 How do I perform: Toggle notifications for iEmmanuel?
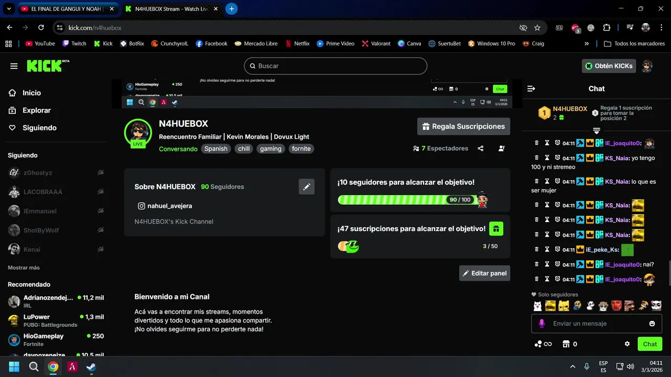[100, 211]
